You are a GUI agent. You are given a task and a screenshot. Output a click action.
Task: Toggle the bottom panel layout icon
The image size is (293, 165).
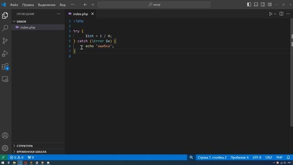pyautogui.click(x=256, y=5)
